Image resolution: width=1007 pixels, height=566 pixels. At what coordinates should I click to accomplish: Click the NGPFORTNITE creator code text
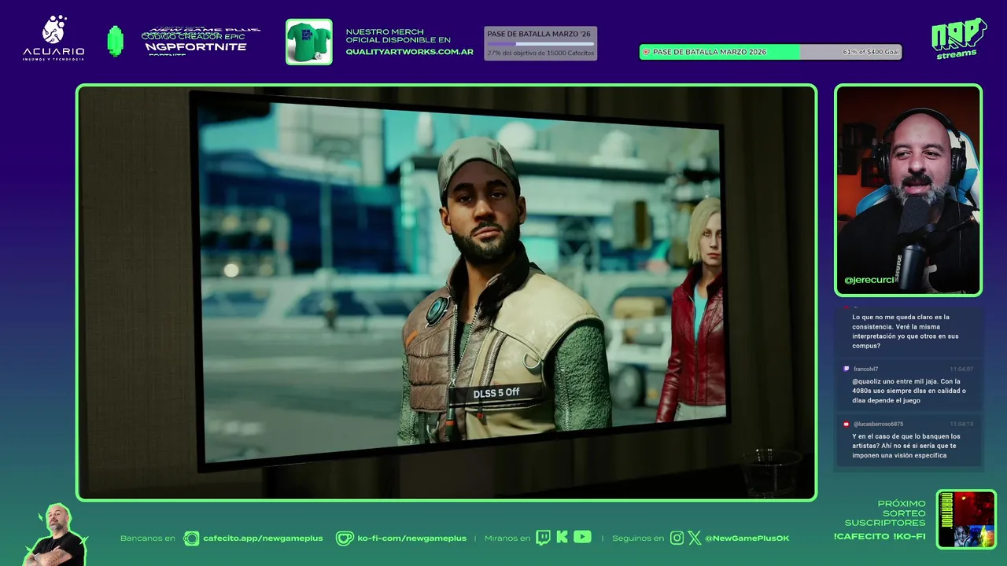[195, 46]
